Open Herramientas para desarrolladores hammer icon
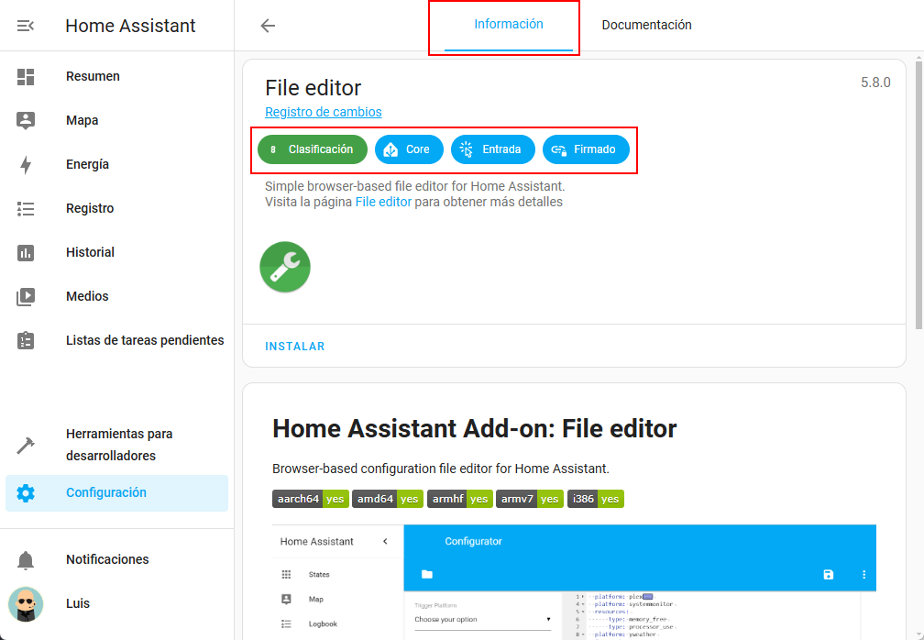Viewport: 924px width, 640px height. (x=26, y=446)
